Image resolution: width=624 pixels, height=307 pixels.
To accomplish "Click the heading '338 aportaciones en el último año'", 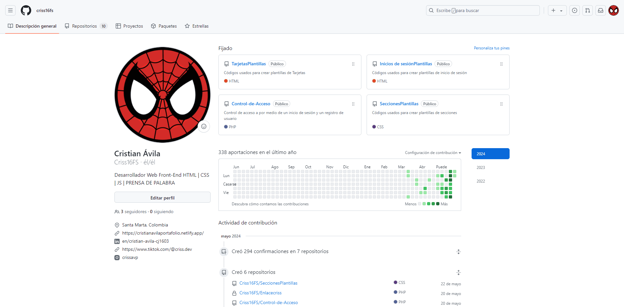I will 257,152.
